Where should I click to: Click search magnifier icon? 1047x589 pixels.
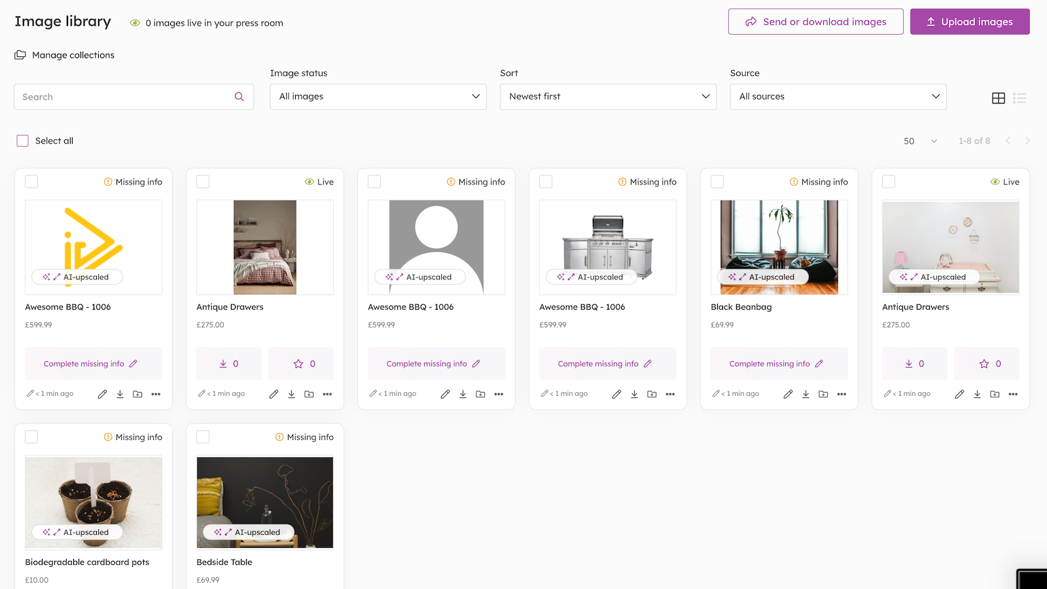(x=240, y=97)
